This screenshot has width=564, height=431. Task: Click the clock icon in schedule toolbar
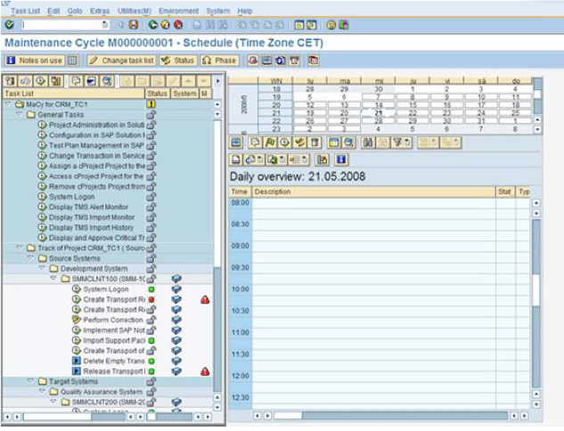(284, 142)
